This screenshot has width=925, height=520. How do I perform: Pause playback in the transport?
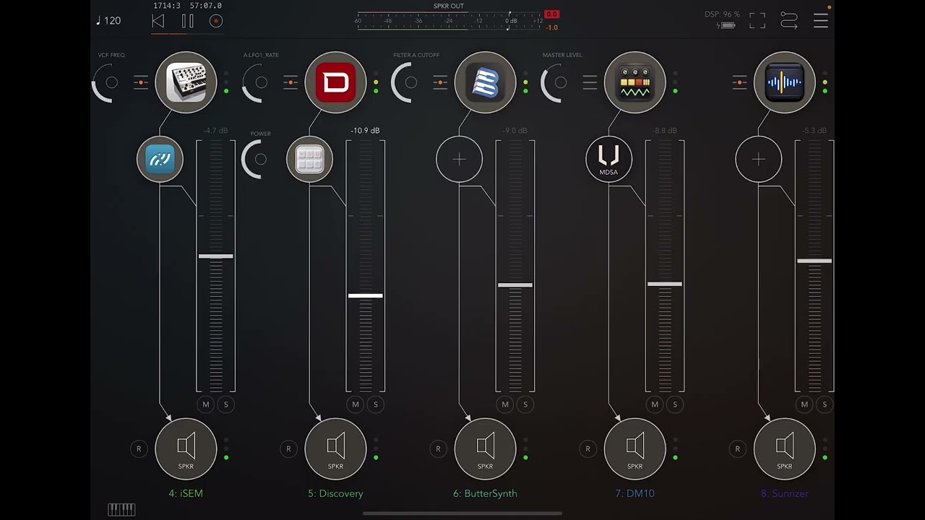pos(187,21)
